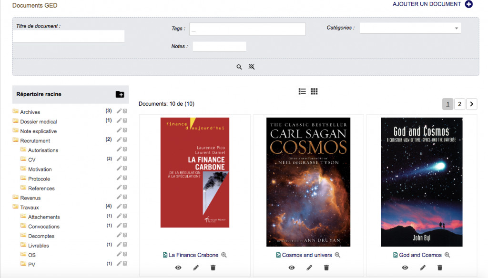This screenshot has height=278, width=488.
Task: Edit the Revenus folder
Action: coord(119,197)
